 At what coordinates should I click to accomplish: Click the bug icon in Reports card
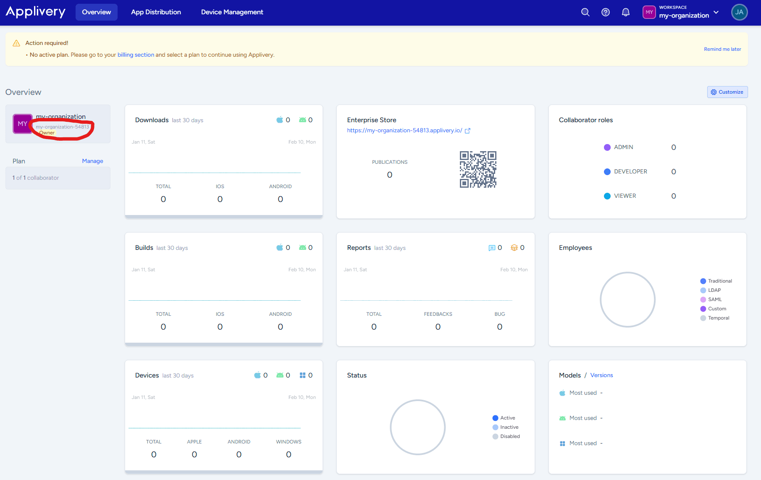tap(514, 248)
